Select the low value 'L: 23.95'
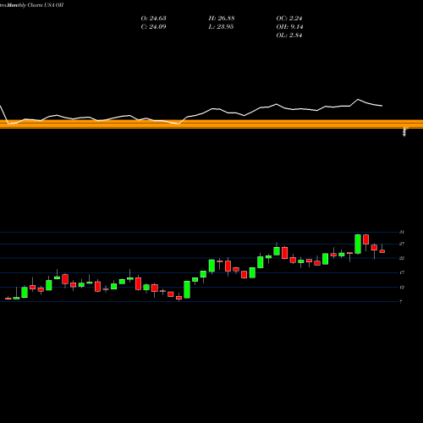Screen dimensions: 423x423 click(221, 27)
